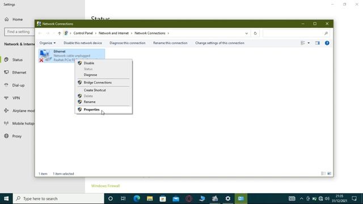Viewport: 363px width, 204px height.
Task: Click the Refresh button in address bar
Action: coord(255,33)
